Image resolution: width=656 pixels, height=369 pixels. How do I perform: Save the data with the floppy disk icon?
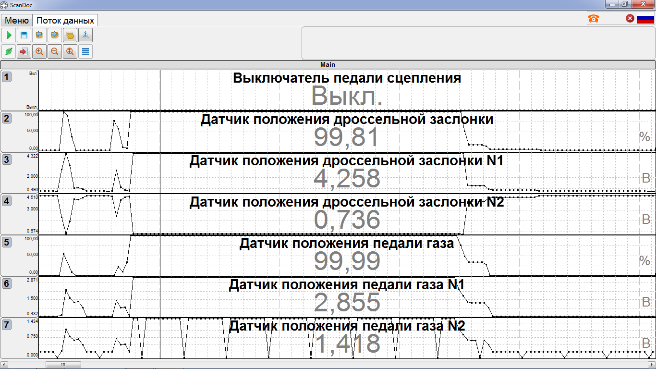[x=24, y=35]
